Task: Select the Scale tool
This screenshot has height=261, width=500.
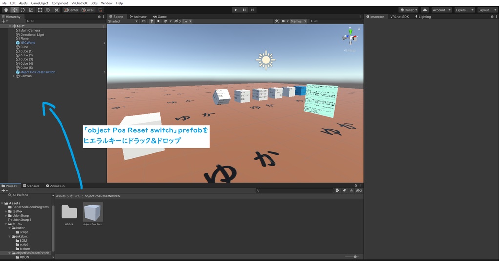Action: pos(31,10)
